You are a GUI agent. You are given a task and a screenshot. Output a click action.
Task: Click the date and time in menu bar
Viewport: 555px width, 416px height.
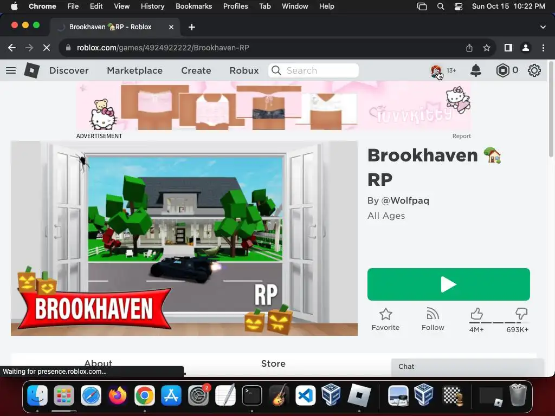508,6
